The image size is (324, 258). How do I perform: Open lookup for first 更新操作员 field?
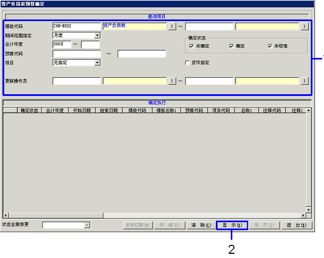[171, 81]
